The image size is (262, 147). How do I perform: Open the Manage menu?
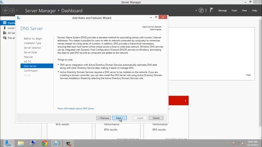point(222,11)
